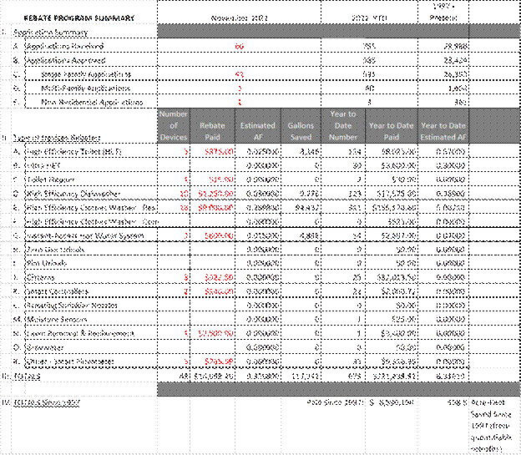This screenshot has width=521, height=455.
Task: Click the Number of Devices column header
Action: coord(174,125)
